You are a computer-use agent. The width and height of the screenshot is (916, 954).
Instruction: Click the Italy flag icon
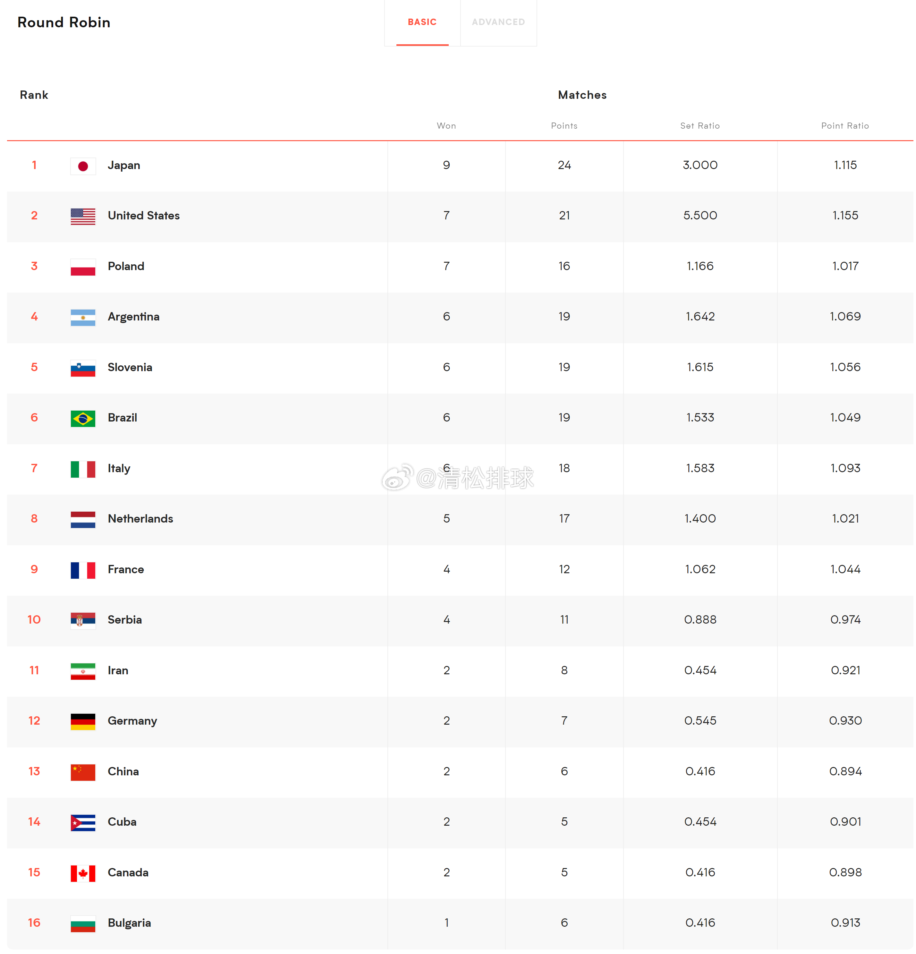pyautogui.click(x=83, y=469)
